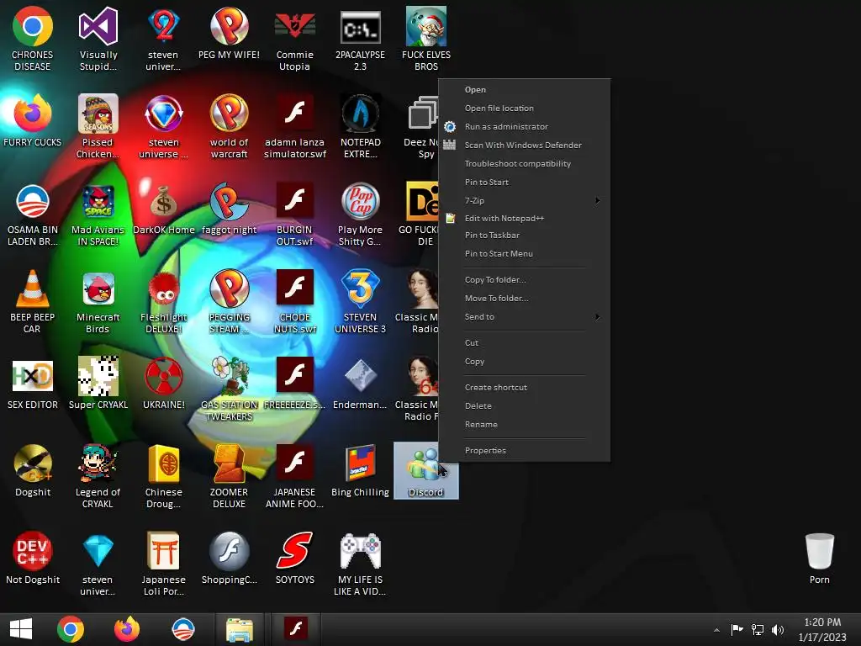Open the volume control in the tray
861x646 pixels.
(x=778, y=629)
